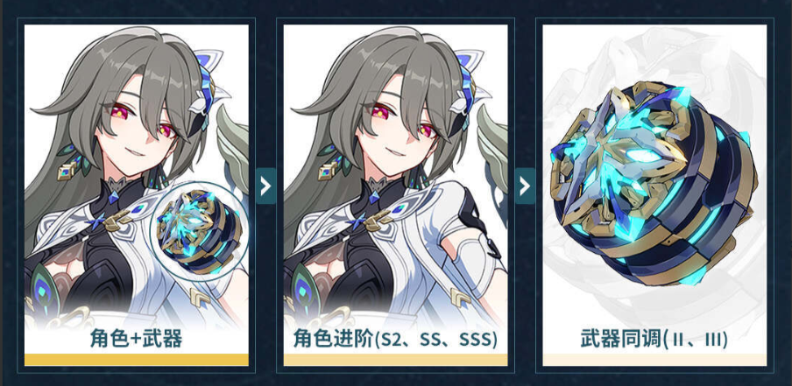
Task: Click the gold earring on the 角色+武器 character
Action: 65,172
